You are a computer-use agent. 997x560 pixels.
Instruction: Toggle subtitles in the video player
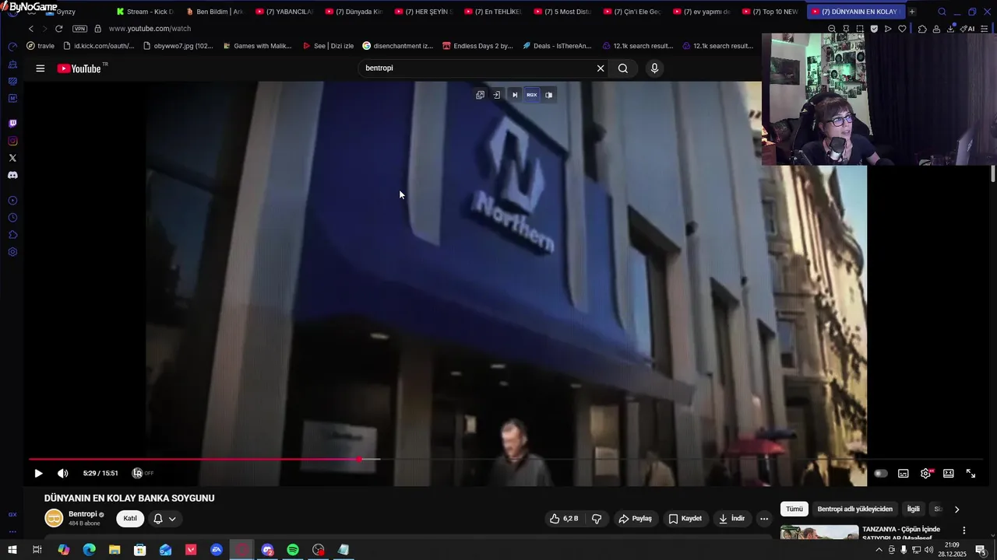pyautogui.click(x=904, y=473)
